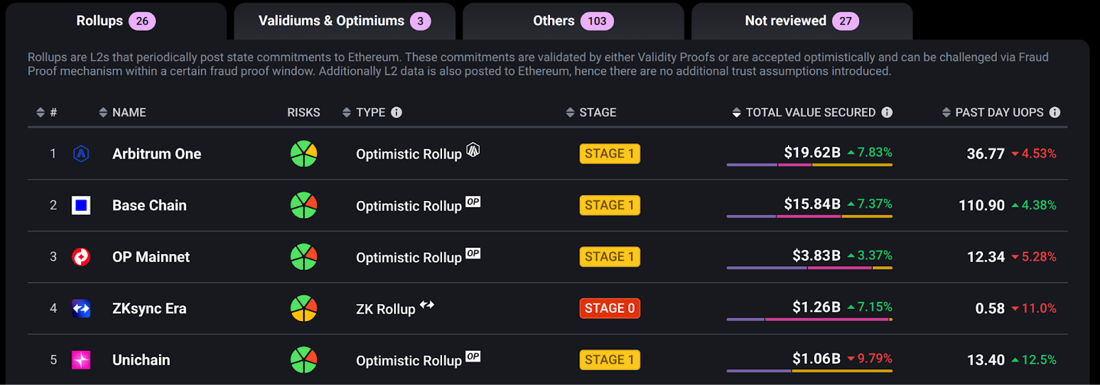Click the ZKsync Era arrows logo icon
The height and width of the screenshot is (385, 1100).
click(81, 308)
